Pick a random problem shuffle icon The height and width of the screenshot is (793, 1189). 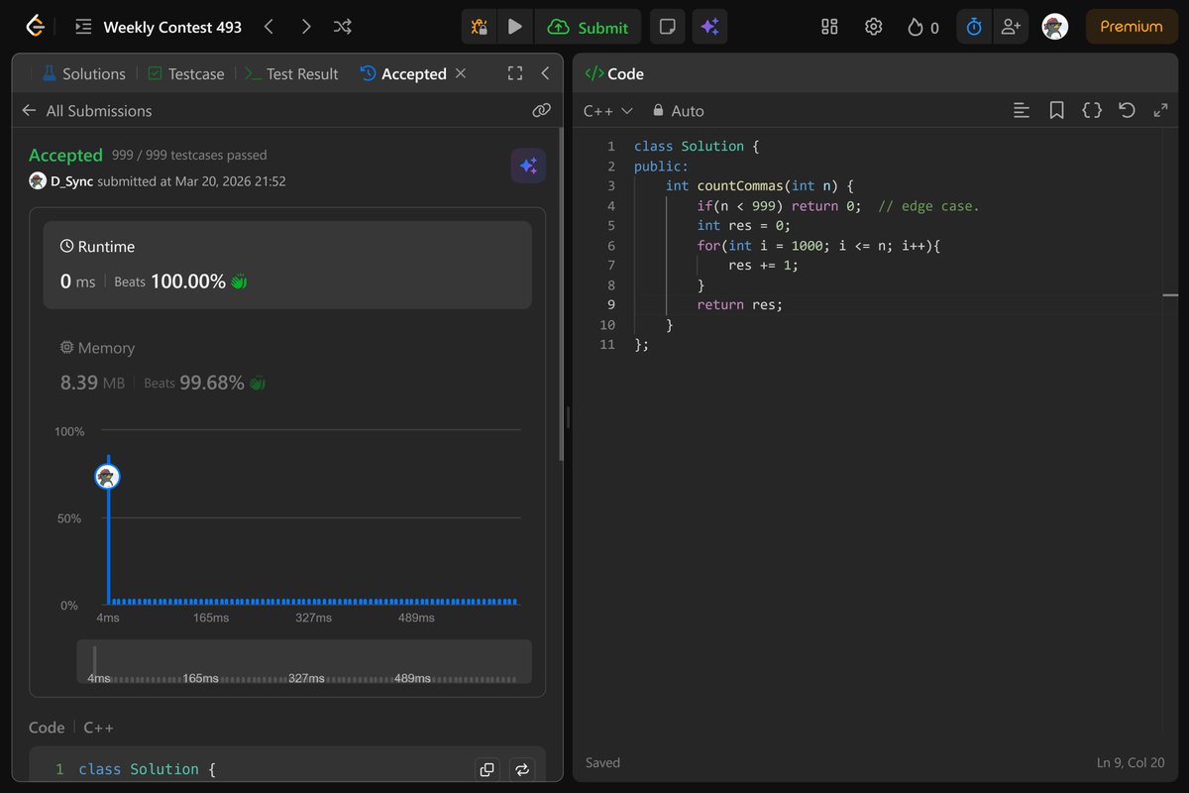pyautogui.click(x=343, y=27)
